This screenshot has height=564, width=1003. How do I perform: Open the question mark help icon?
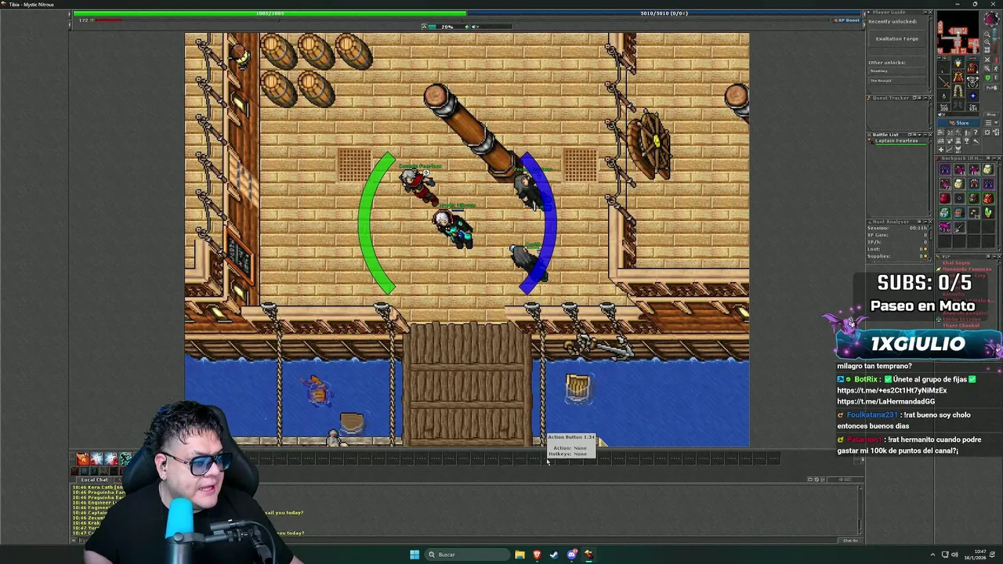(x=976, y=132)
